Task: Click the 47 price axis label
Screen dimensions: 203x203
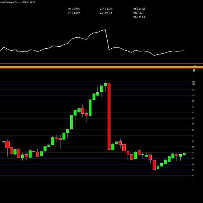Action: (x=193, y=158)
